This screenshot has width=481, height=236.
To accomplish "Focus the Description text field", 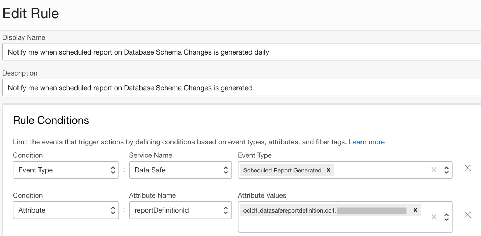I will pos(241,88).
